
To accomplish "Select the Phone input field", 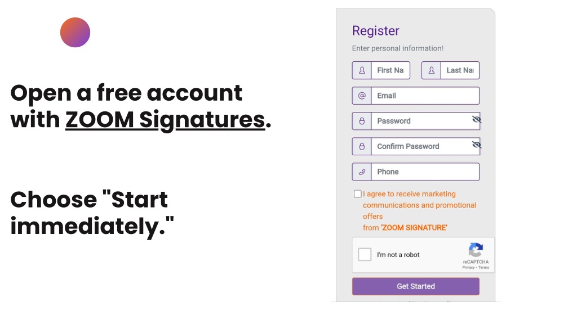I will coord(425,172).
